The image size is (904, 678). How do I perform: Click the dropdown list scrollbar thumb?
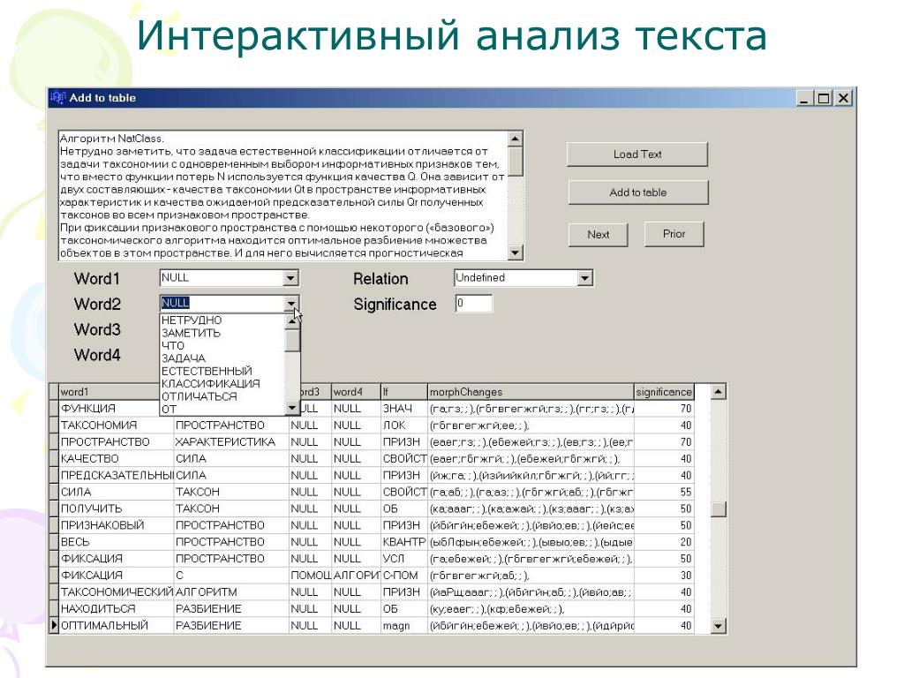(x=292, y=340)
